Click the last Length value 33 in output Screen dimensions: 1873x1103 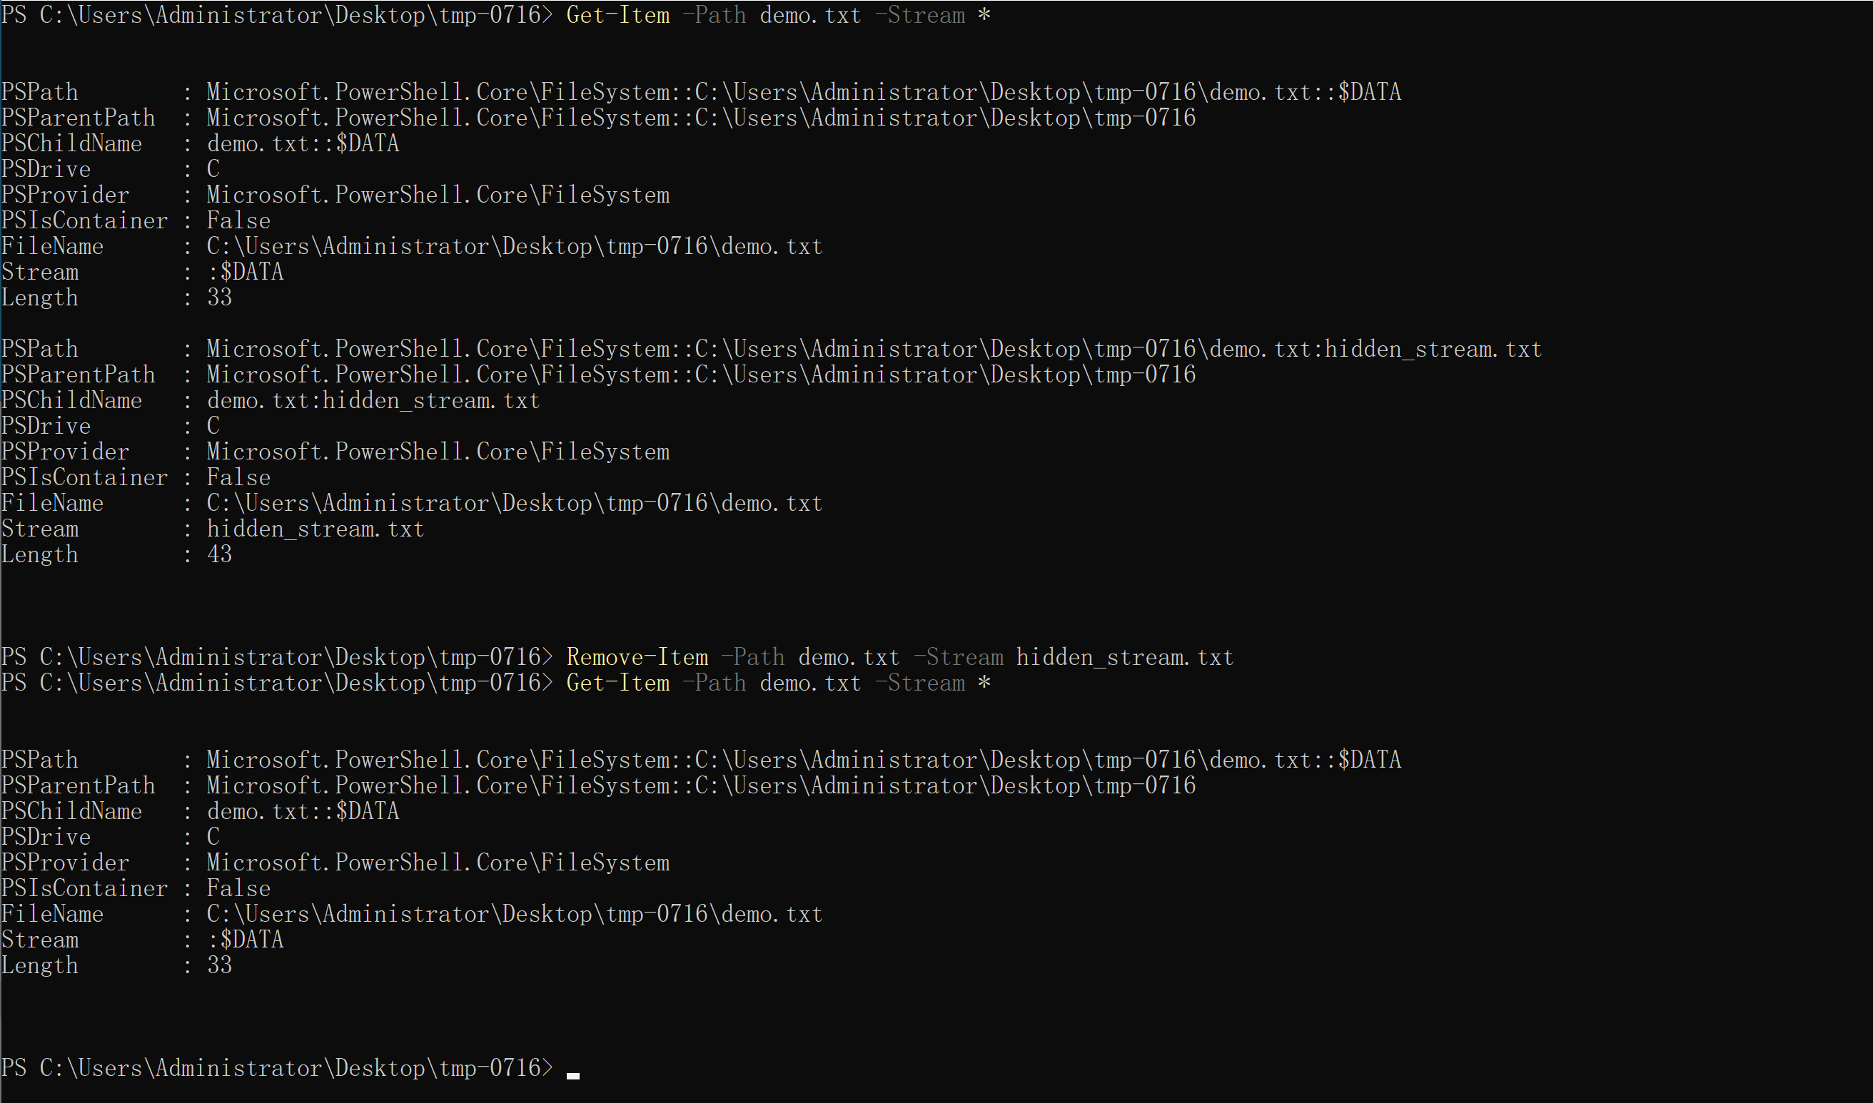click(219, 965)
